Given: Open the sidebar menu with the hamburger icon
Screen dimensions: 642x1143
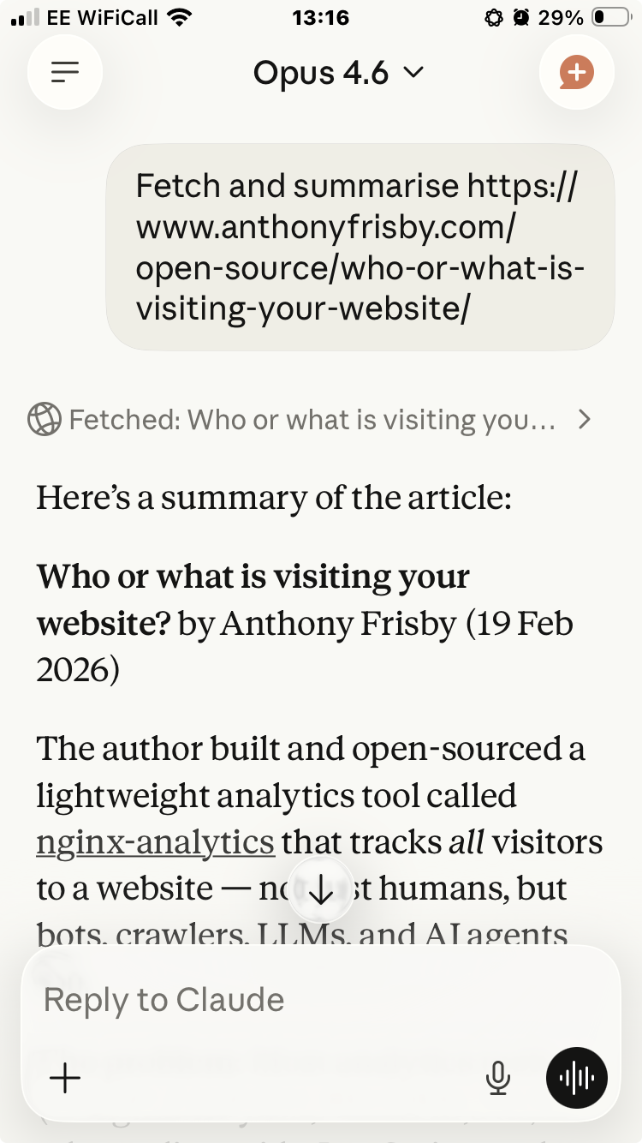Looking at the screenshot, I should click(65, 73).
